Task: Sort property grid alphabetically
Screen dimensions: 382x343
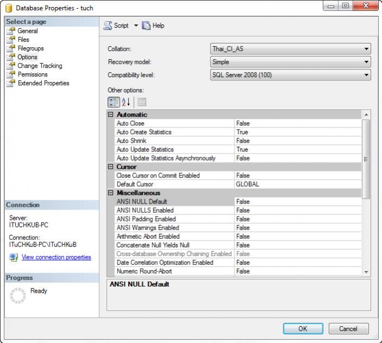Action: click(x=126, y=102)
